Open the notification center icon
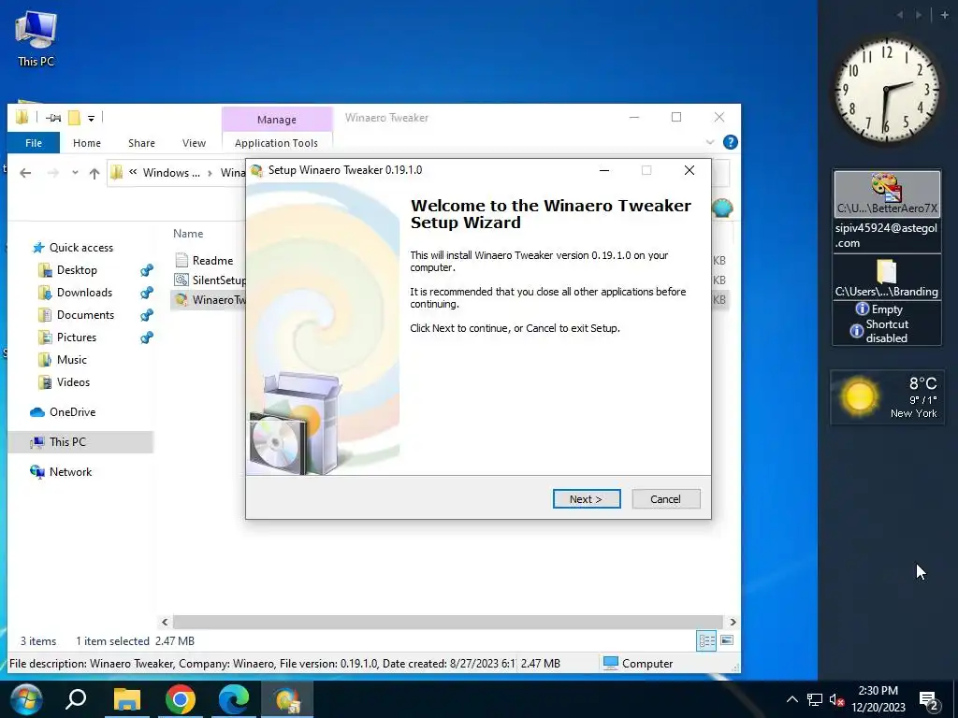 (x=930, y=700)
